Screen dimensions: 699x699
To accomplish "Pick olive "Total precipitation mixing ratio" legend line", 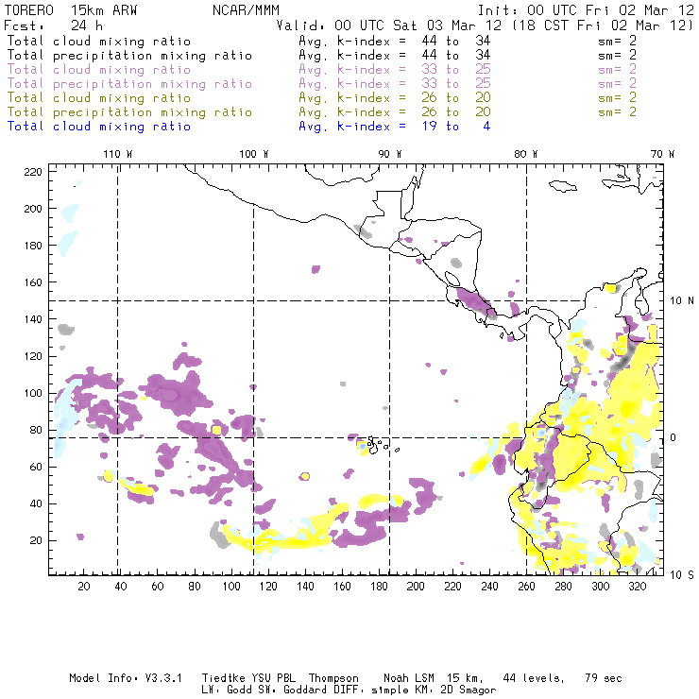I will click(129, 112).
